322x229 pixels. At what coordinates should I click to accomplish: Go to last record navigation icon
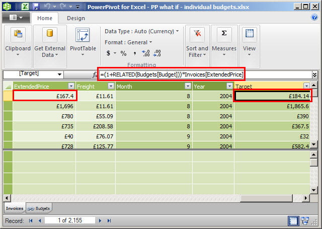point(109,221)
